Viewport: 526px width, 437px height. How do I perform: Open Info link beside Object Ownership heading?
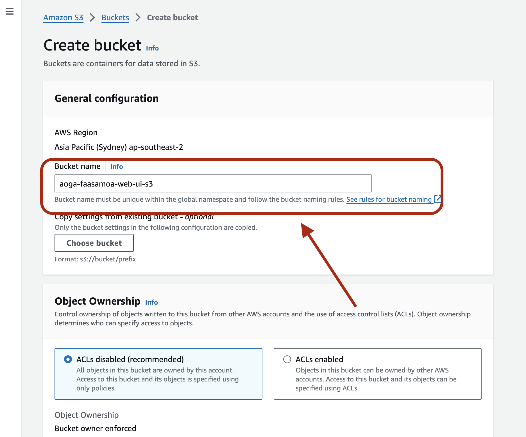pyautogui.click(x=151, y=302)
